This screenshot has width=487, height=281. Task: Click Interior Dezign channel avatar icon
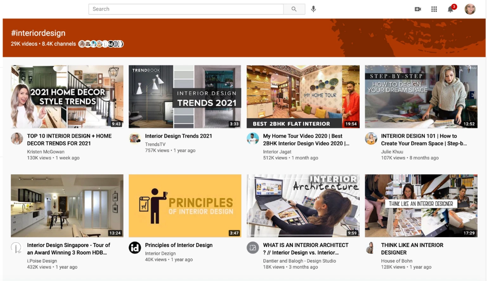[135, 248]
